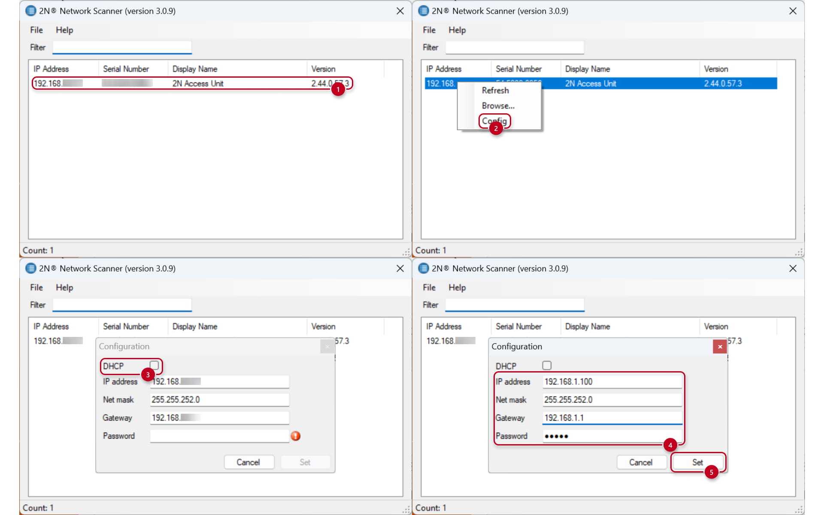This screenshot has height=515, width=824.
Task: Click the Version column header in the bottom-right window
Action: (738, 327)
